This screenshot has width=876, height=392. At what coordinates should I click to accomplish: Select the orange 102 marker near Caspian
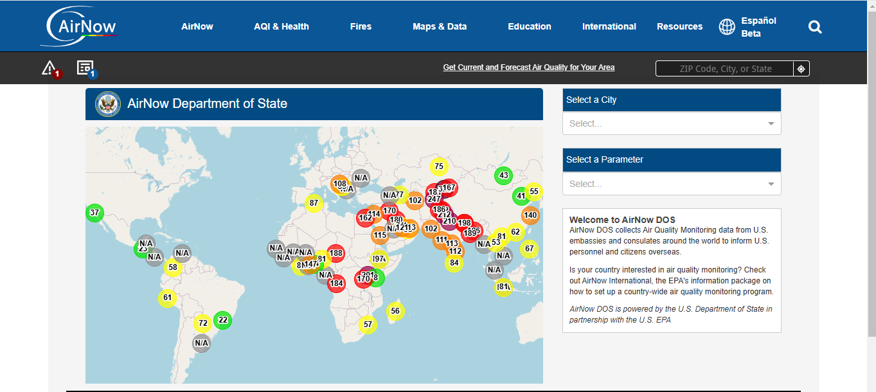click(415, 200)
